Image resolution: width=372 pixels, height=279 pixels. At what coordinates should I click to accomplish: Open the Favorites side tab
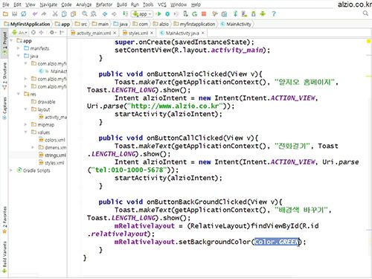4,220
